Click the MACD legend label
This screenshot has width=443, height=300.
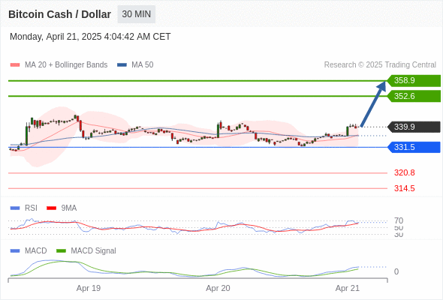tap(36, 251)
